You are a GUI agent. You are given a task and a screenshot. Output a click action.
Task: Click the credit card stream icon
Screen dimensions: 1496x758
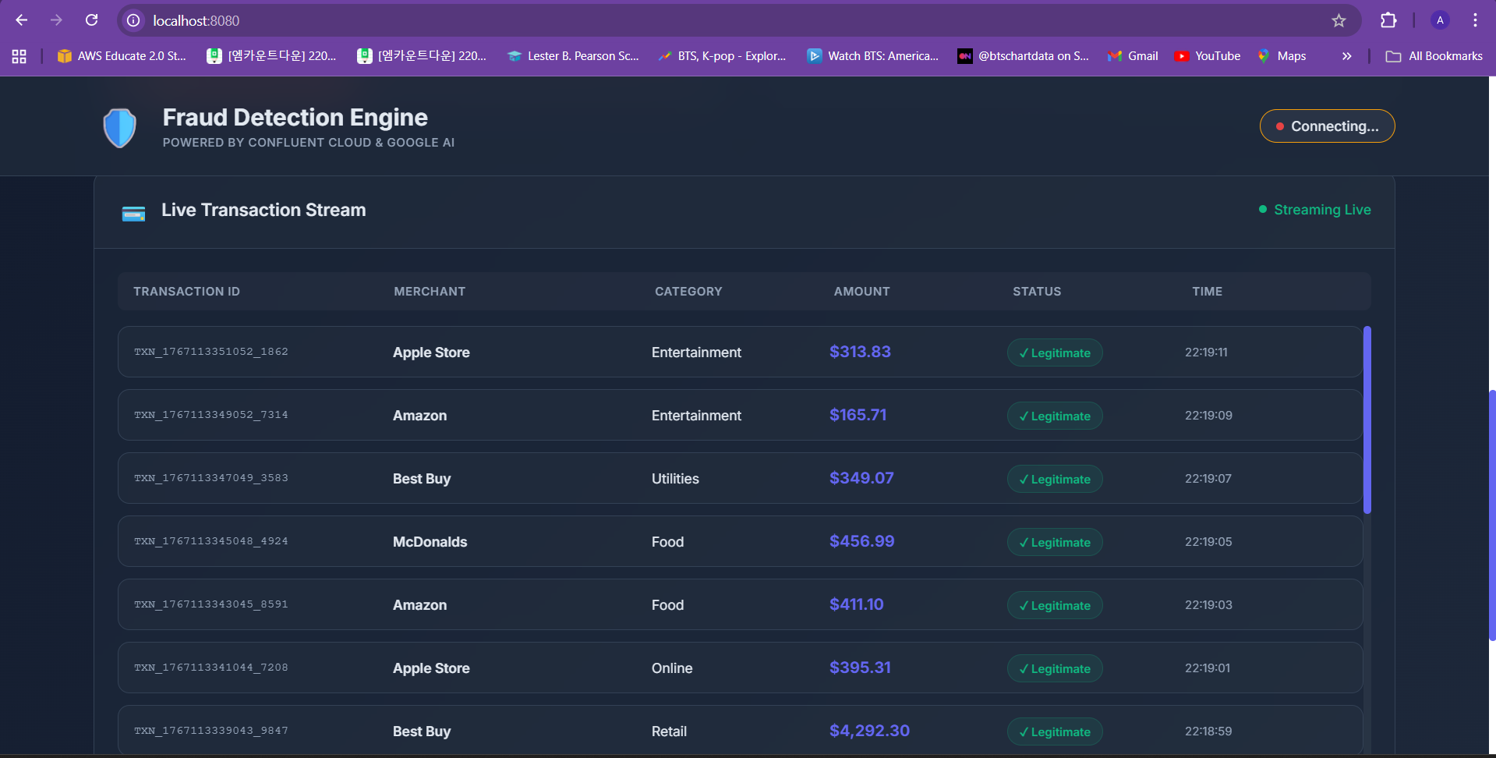(133, 213)
